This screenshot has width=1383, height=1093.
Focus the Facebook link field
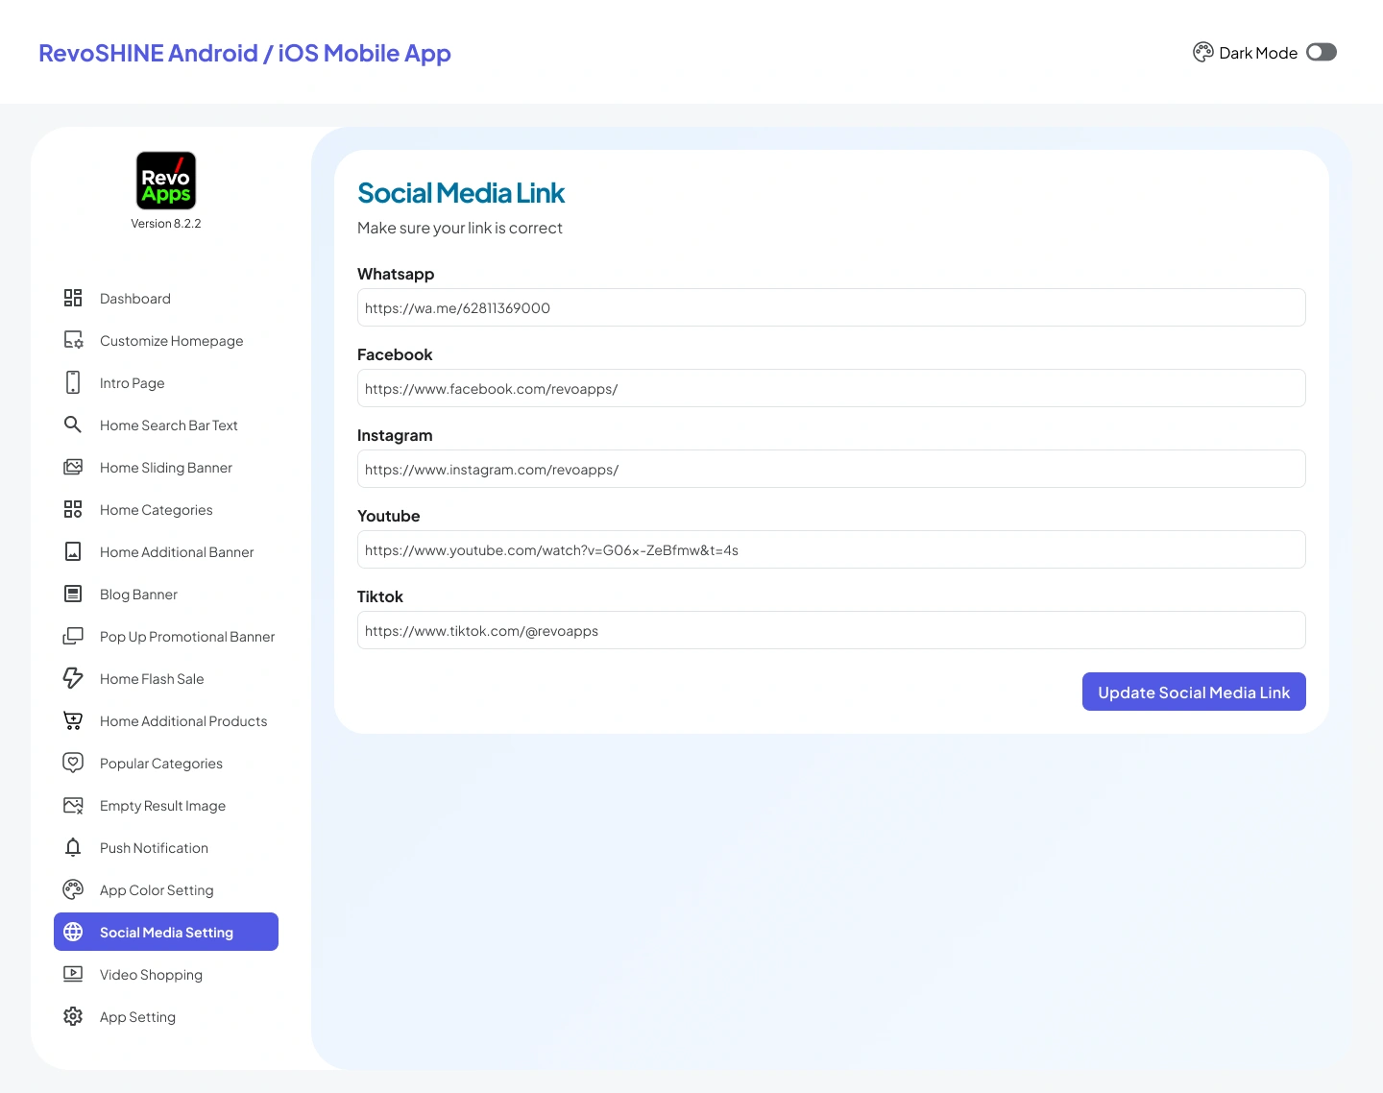click(832, 388)
